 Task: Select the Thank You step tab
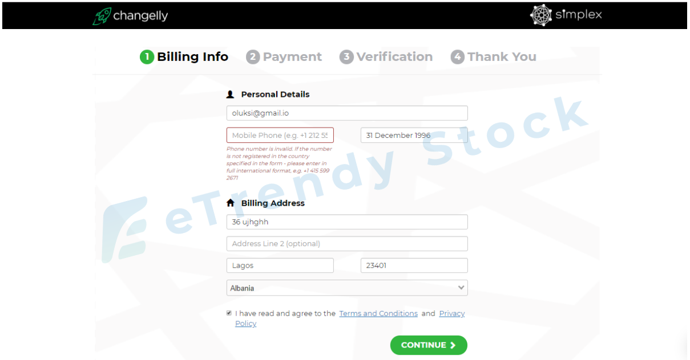[494, 57]
